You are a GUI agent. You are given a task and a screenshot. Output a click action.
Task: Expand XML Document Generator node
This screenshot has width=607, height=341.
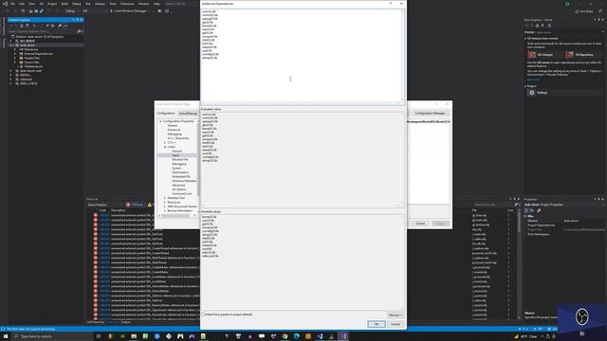(x=165, y=206)
